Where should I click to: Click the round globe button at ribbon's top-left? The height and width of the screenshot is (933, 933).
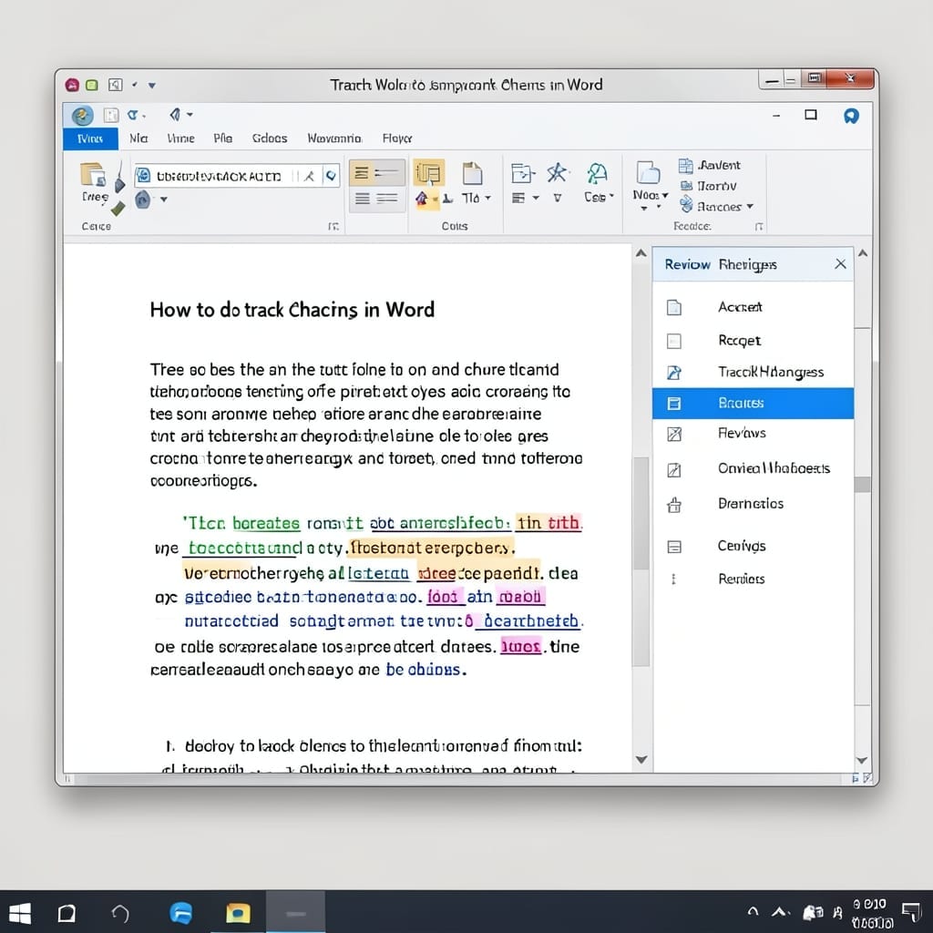coord(82,116)
